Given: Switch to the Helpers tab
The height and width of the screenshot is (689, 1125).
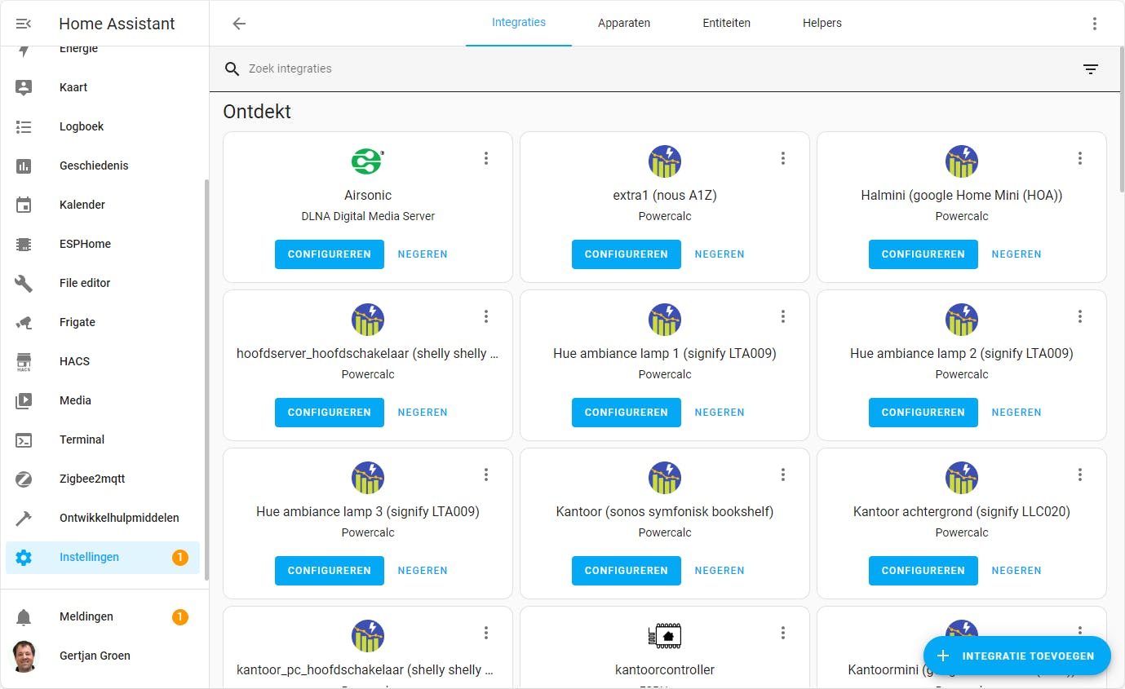Looking at the screenshot, I should [x=822, y=23].
